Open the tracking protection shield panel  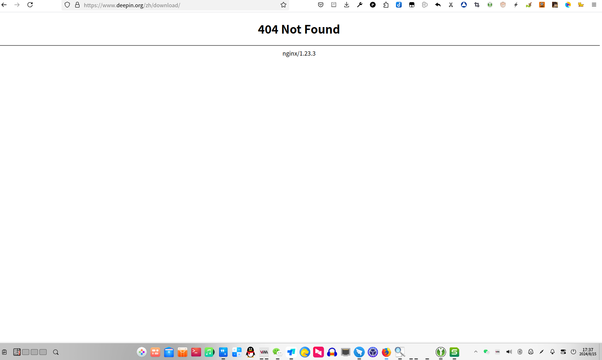[x=67, y=5]
